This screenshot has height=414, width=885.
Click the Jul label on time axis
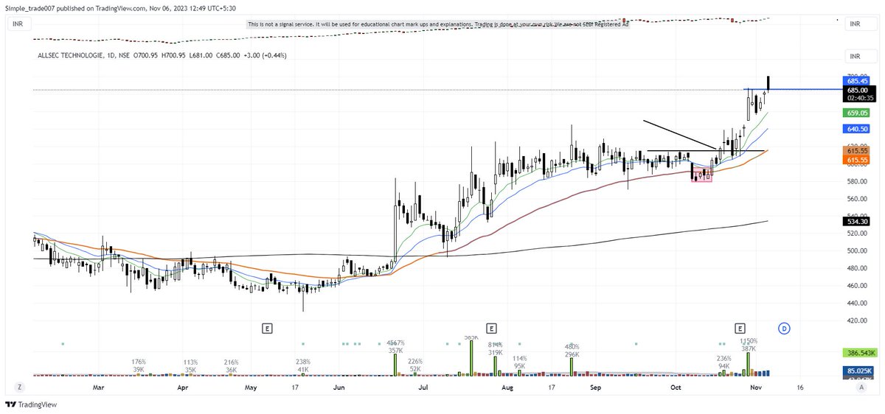point(423,386)
